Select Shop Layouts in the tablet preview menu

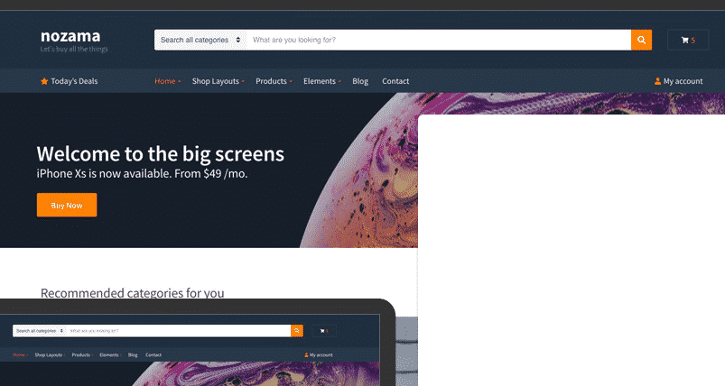[x=50, y=355]
